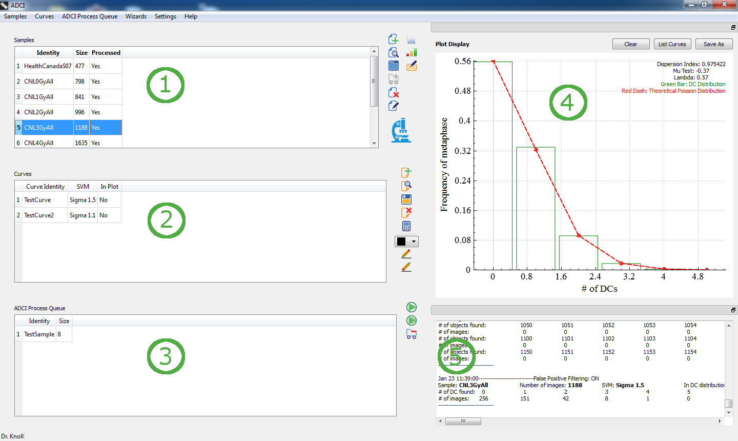Open the curve color dropdown
This screenshot has height=441, width=738.
407,242
